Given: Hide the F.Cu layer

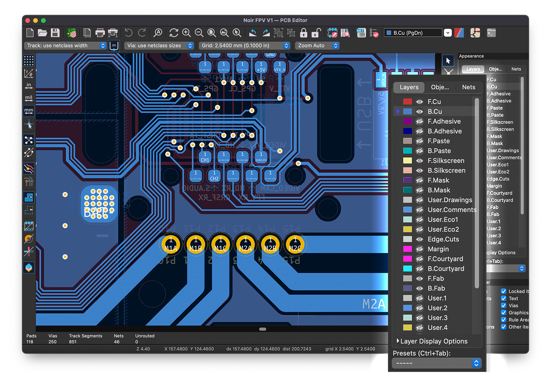Looking at the screenshot, I should (x=419, y=101).
